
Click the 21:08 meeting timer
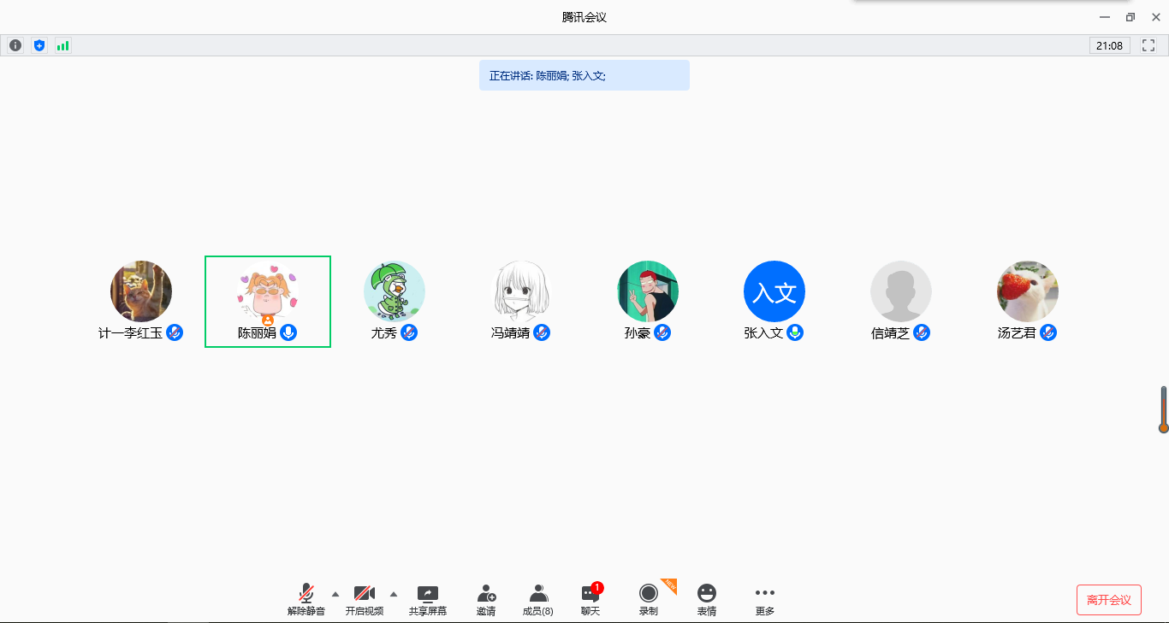[1109, 45]
